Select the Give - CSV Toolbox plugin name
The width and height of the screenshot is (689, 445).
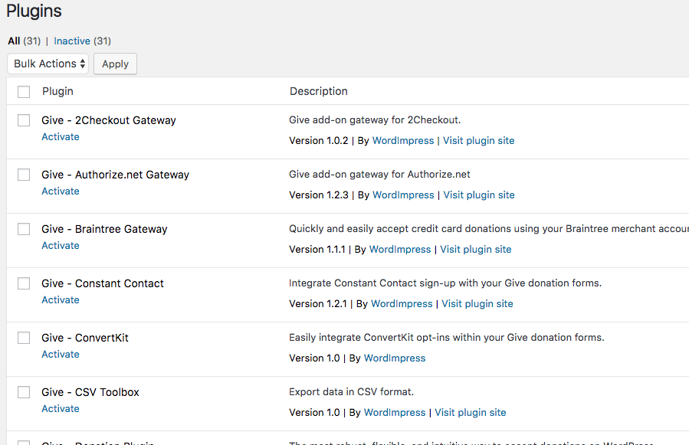90,392
